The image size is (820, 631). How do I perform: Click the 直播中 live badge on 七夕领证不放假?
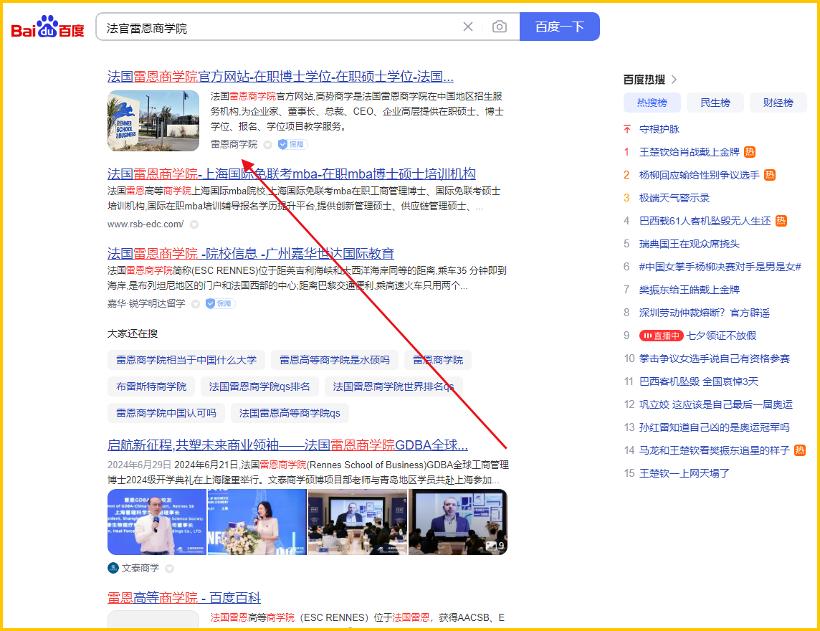(661, 335)
